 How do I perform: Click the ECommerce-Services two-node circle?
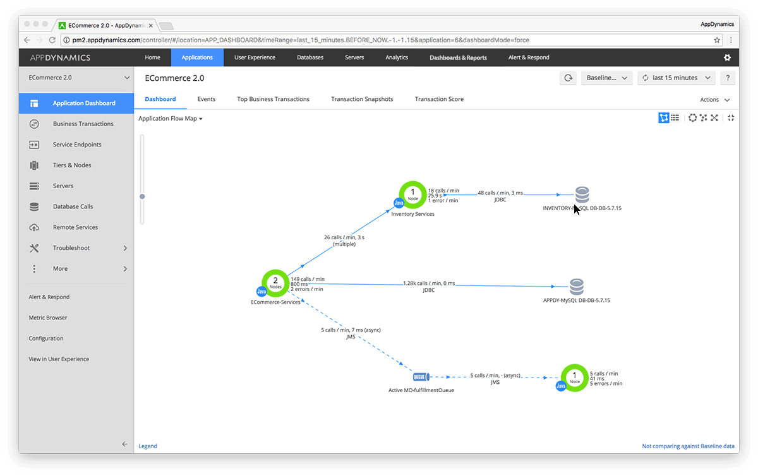point(275,283)
